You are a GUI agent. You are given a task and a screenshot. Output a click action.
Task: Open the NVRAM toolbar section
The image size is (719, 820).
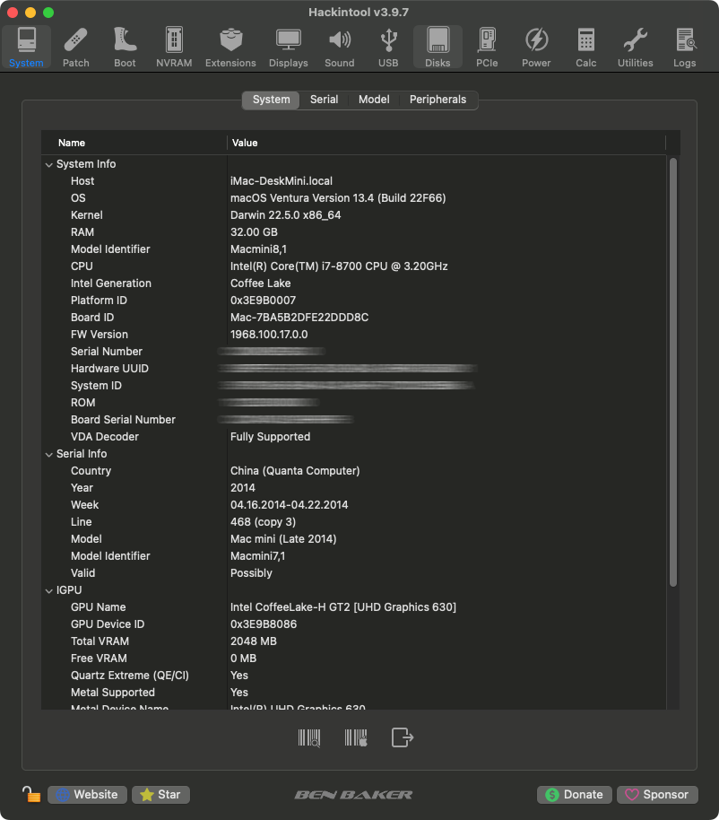pos(174,47)
